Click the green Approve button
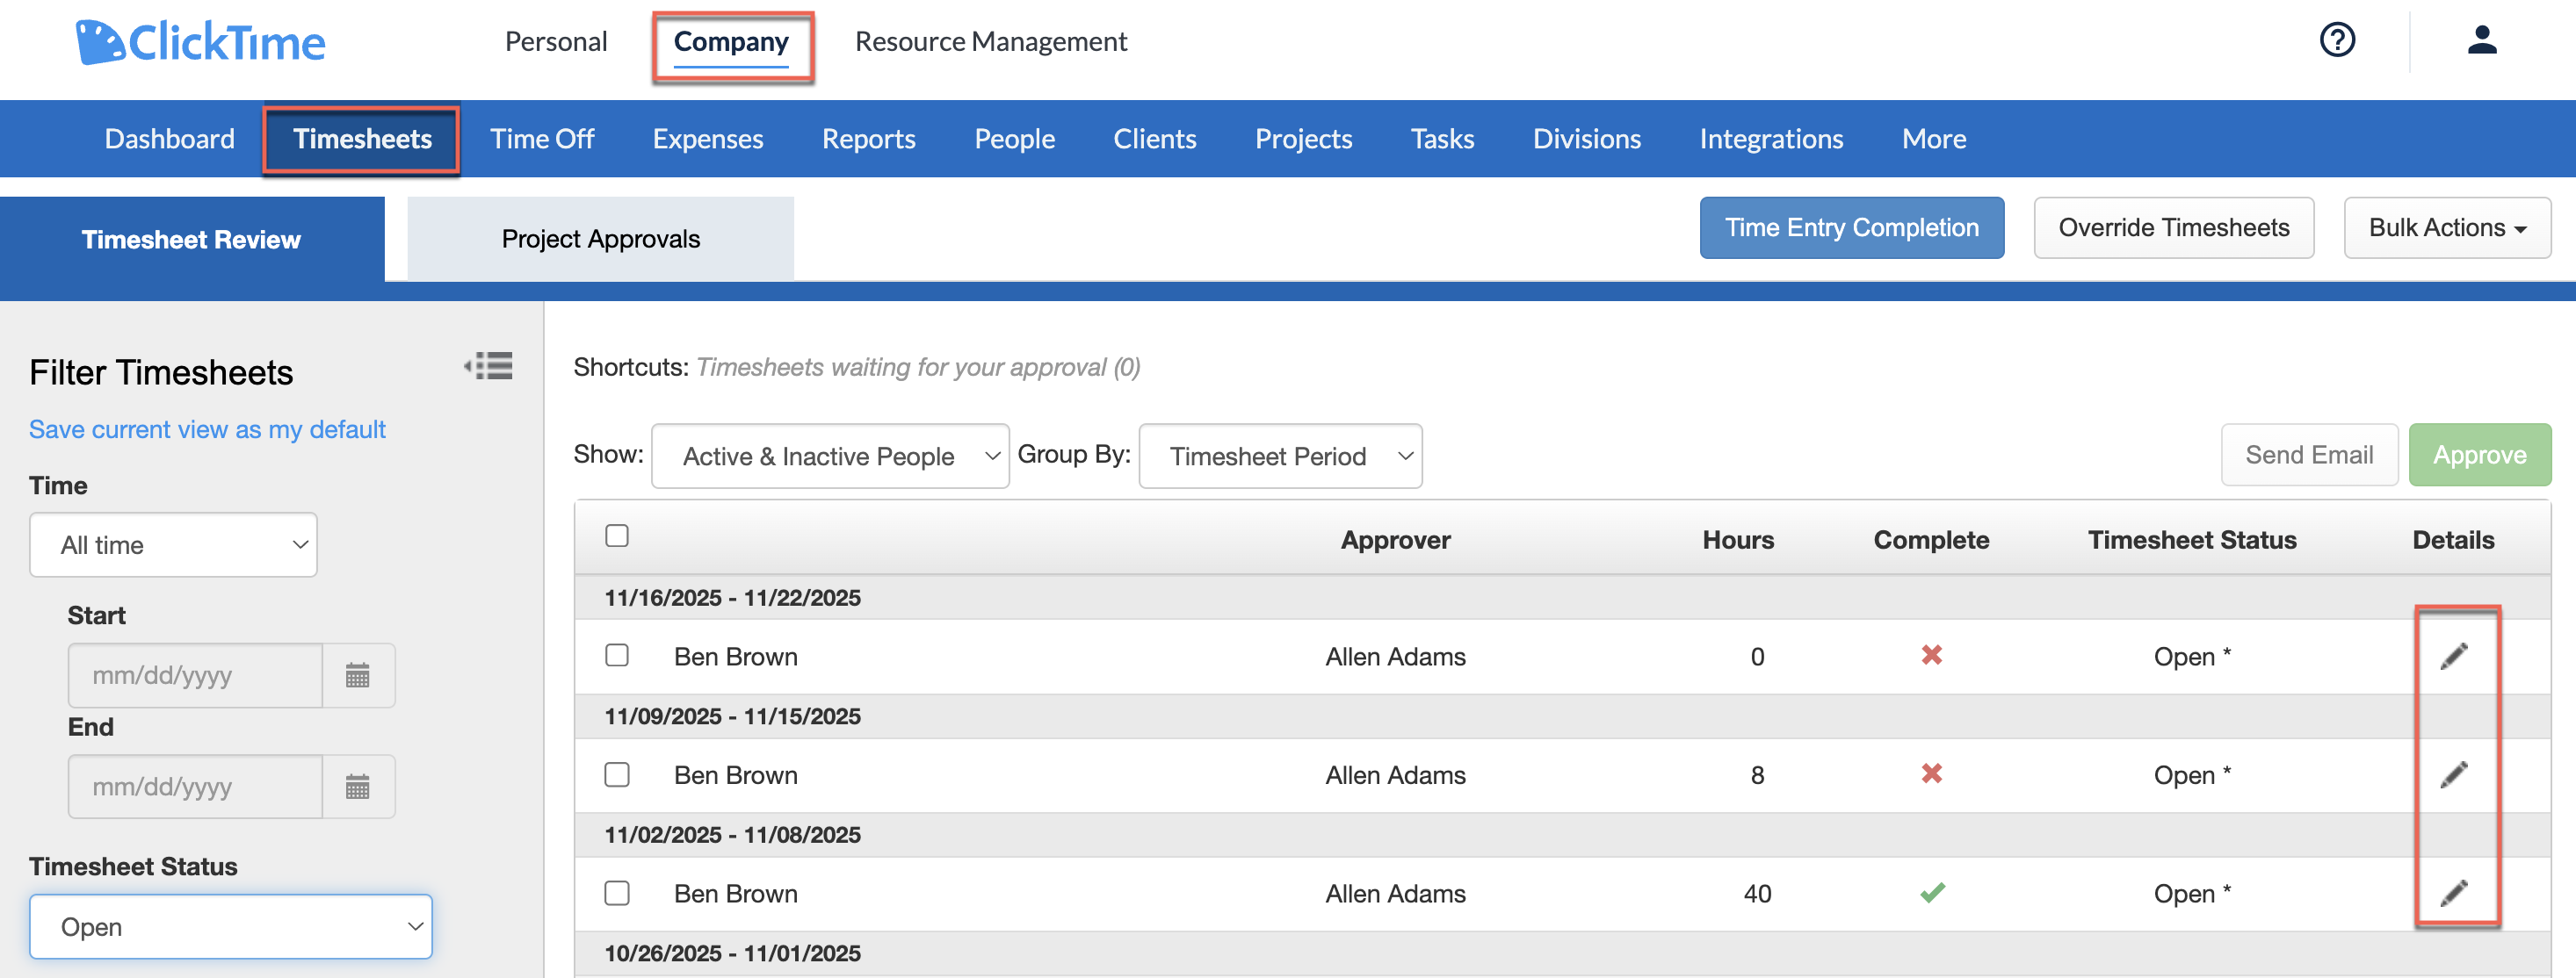This screenshot has width=2576, height=978. (x=2480, y=455)
